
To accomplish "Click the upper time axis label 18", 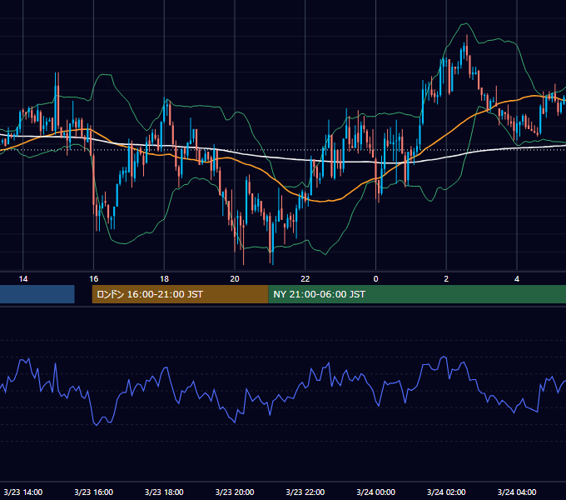I will [164, 279].
